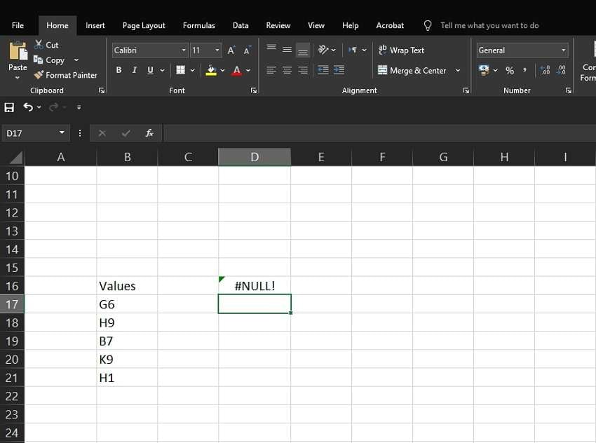Toggle bottom align for the cell
This screenshot has height=443, width=596.
tap(303, 50)
